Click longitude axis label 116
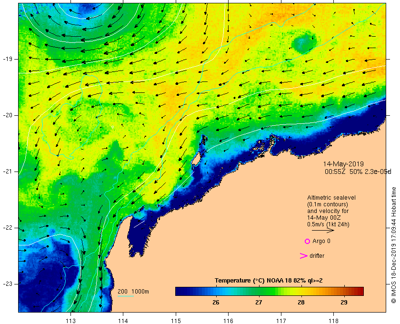 point(228,321)
